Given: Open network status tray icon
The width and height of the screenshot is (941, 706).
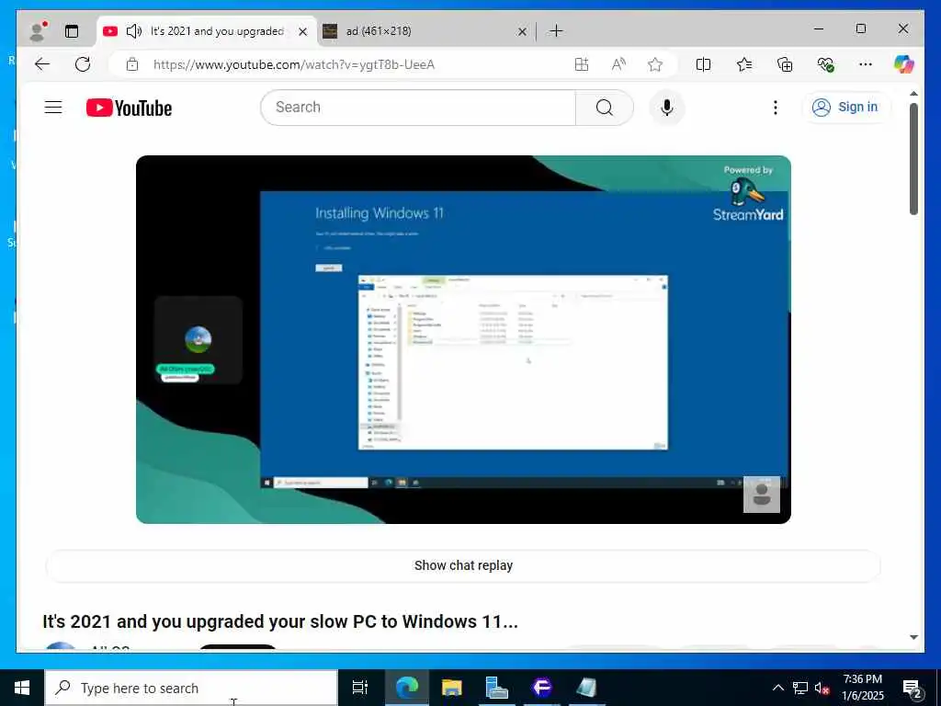Looking at the screenshot, I should coord(800,688).
